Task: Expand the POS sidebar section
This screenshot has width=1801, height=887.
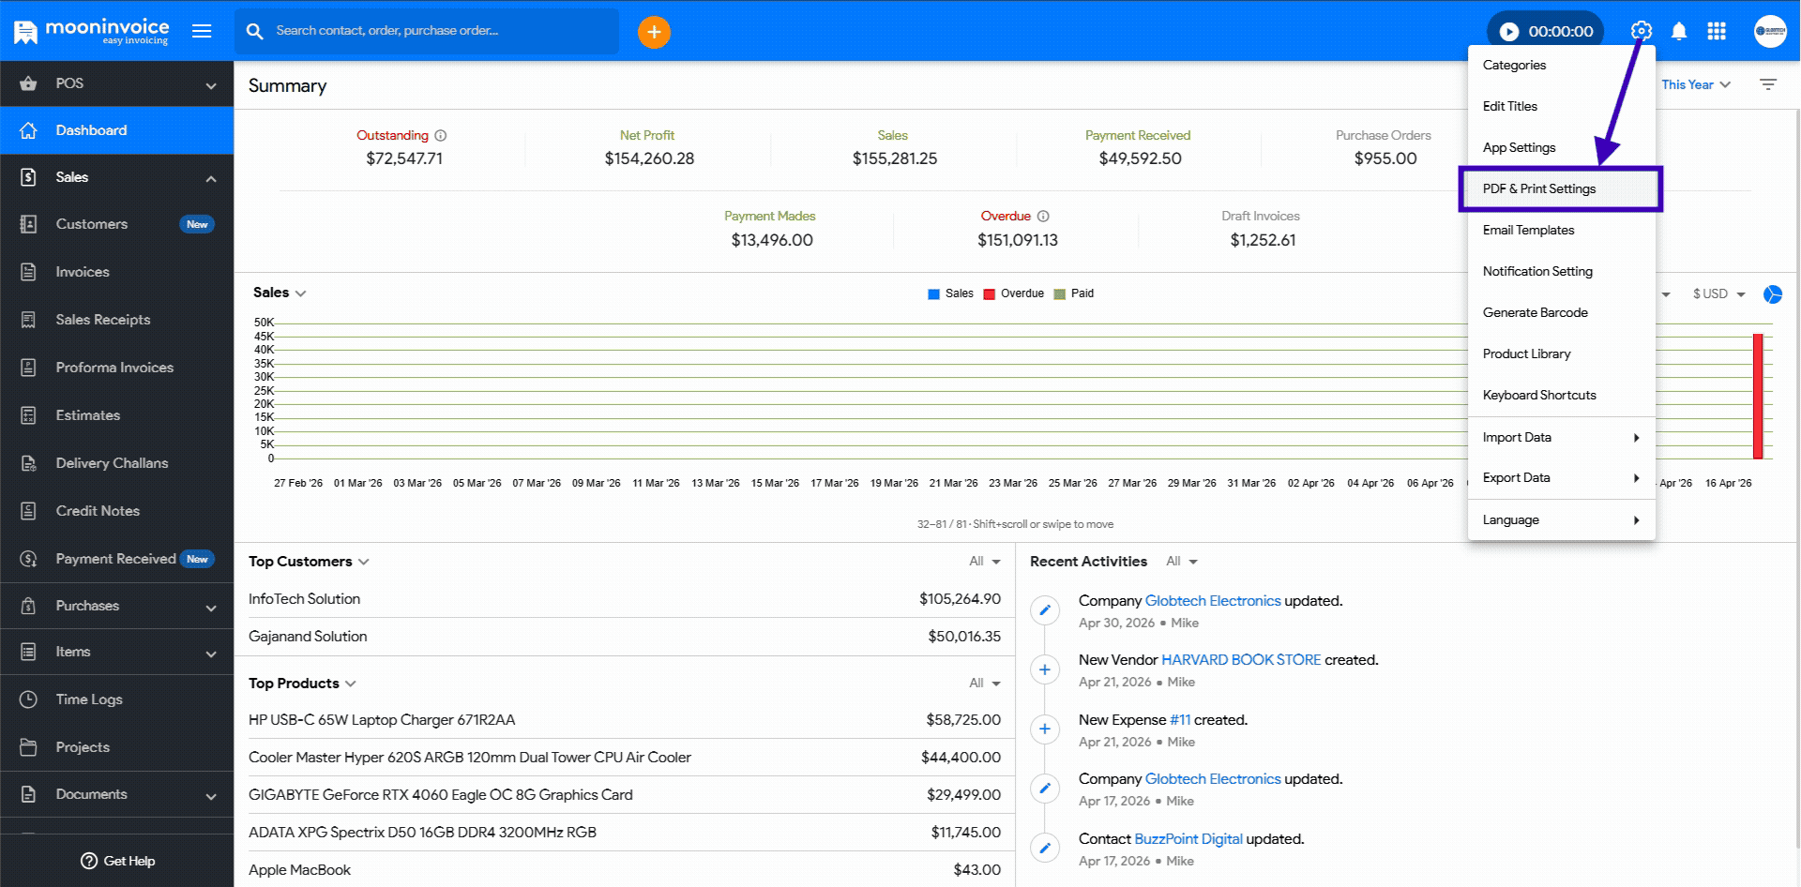Action: click(x=211, y=86)
